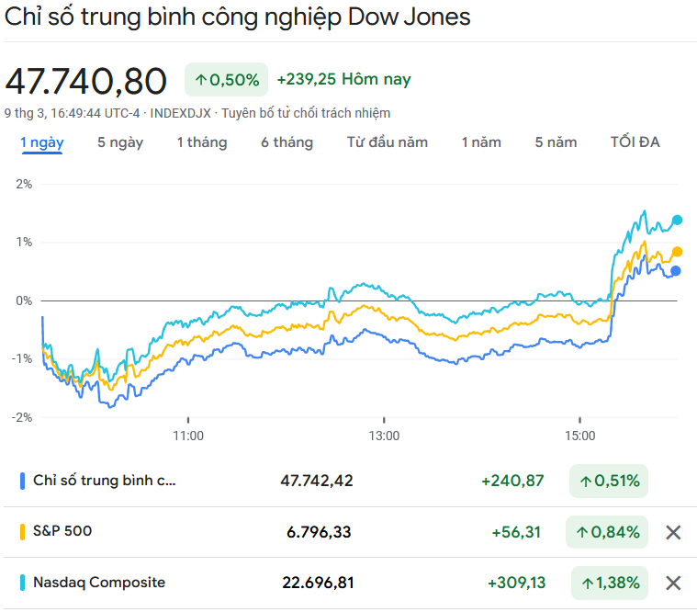
Task: Select the 6 tháng time range
Action: click(287, 142)
